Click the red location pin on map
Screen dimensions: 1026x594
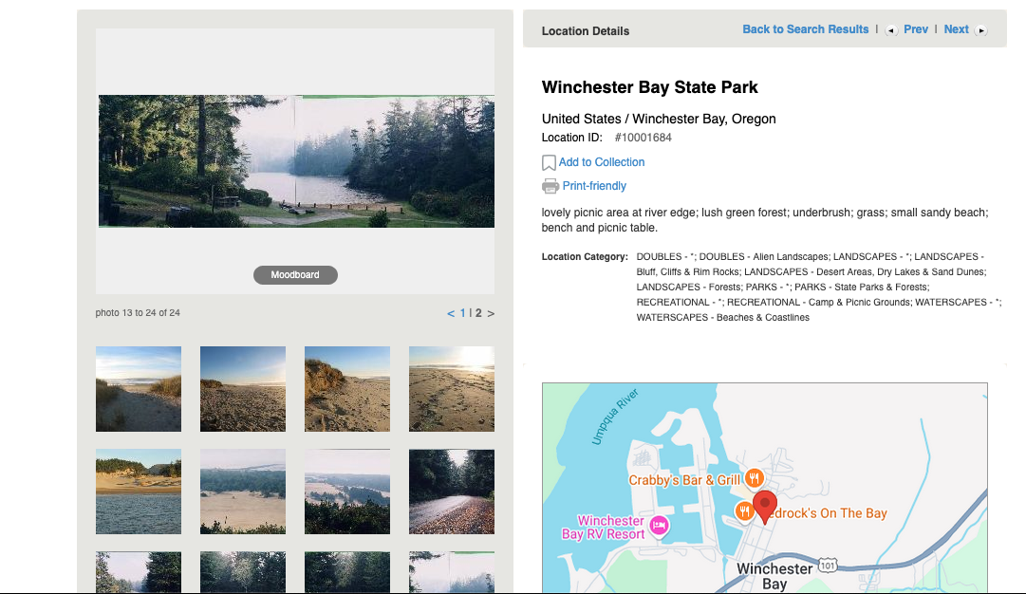click(765, 506)
